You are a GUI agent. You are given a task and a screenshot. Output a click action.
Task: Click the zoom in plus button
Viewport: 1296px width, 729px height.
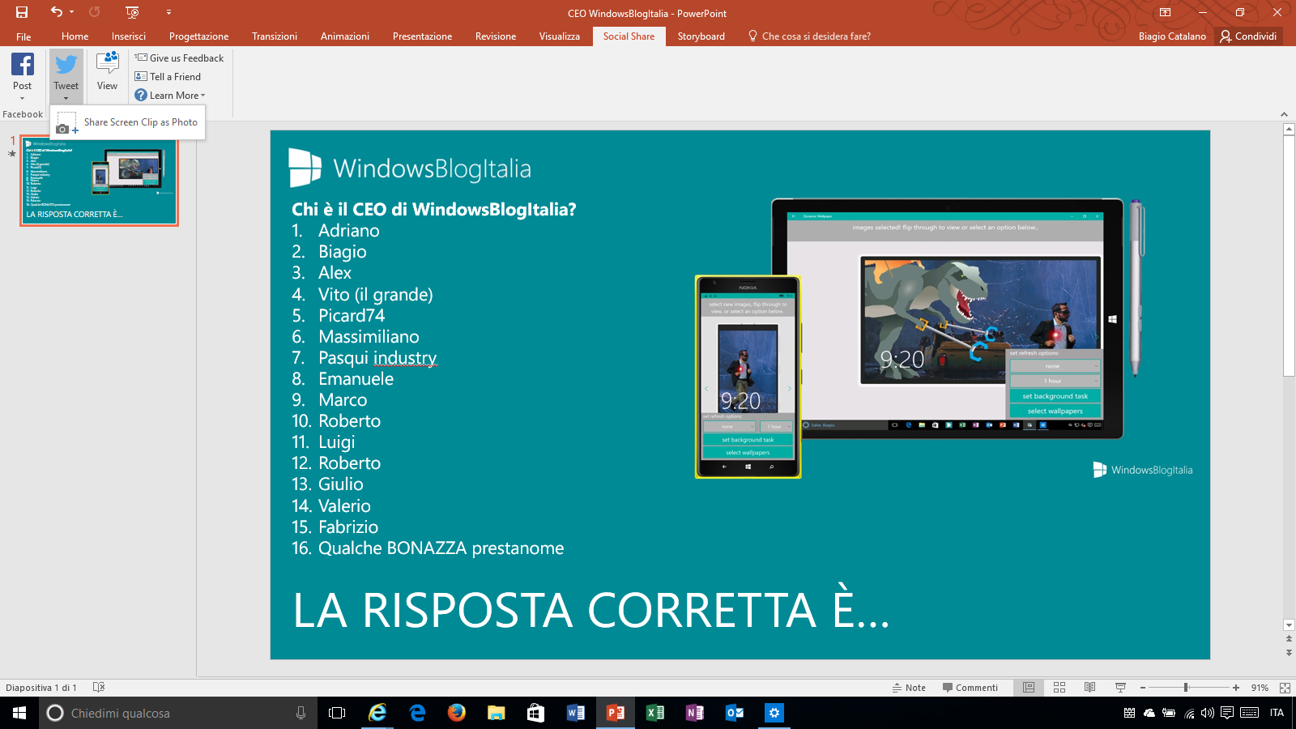(x=1236, y=688)
